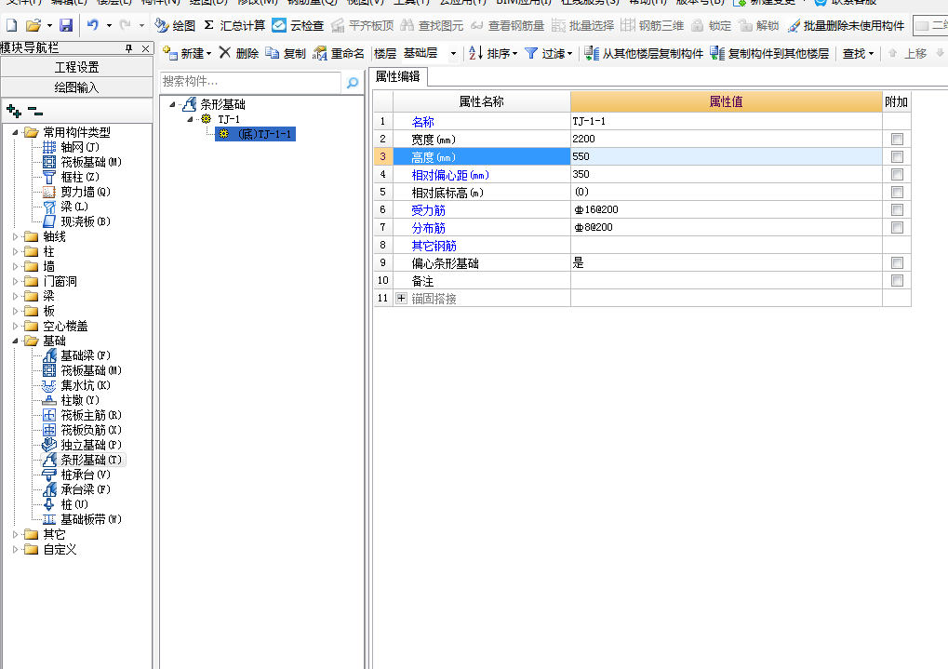Open 查找 dropdown

(x=859, y=53)
